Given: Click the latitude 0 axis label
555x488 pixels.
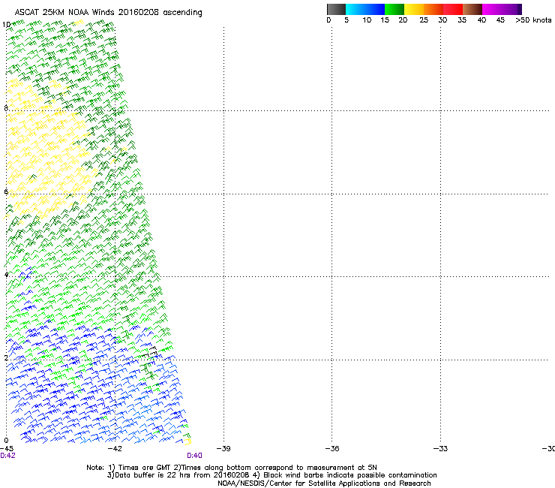Looking at the screenshot, I should pyautogui.click(x=6, y=441).
